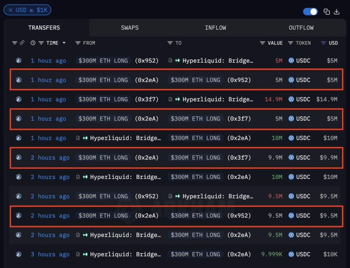
Task: Switch to the SWAPS tab
Action: coord(129,28)
